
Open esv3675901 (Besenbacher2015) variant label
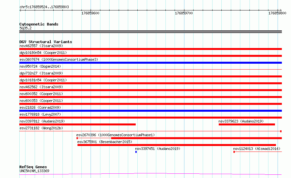click(105, 142)
